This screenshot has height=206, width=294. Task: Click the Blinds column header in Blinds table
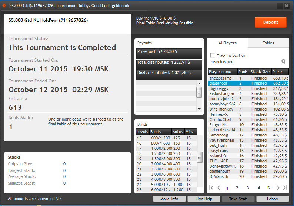click(x=160, y=132)
